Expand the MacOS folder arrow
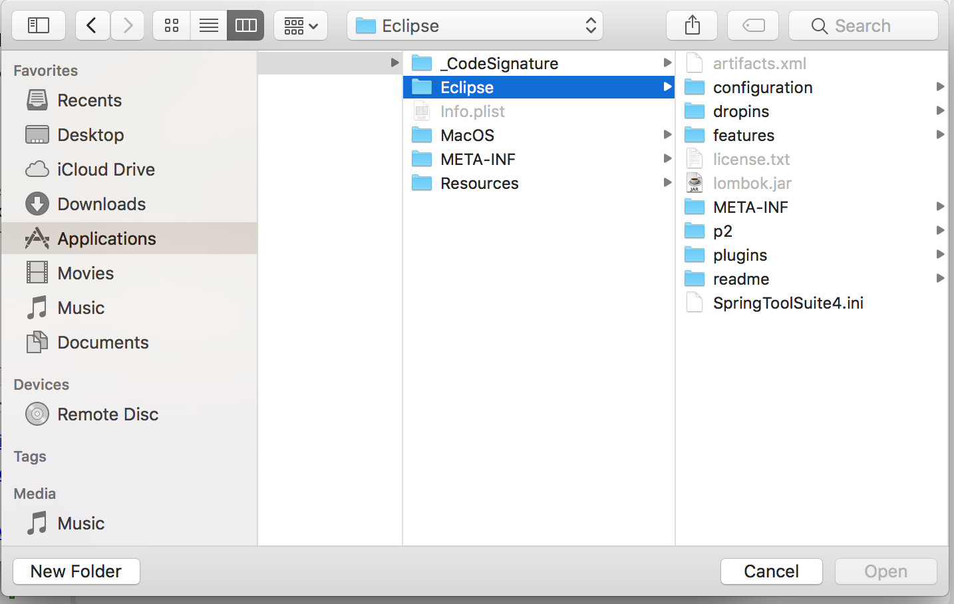Viewport: 954px width, 604px height. pyautogui.click(x=667, y=135)
